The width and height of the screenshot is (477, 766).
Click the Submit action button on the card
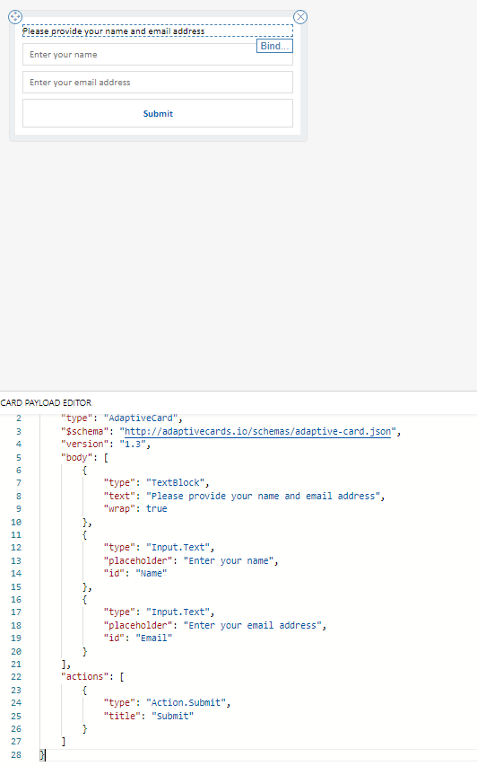click(x=158, y=114)
